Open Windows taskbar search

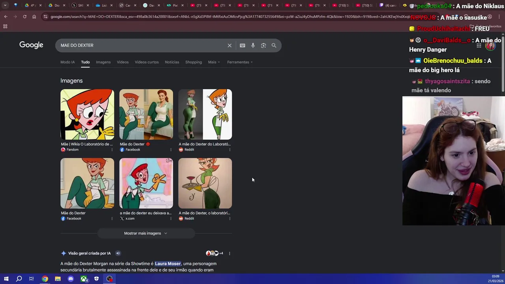click(19, 279)
